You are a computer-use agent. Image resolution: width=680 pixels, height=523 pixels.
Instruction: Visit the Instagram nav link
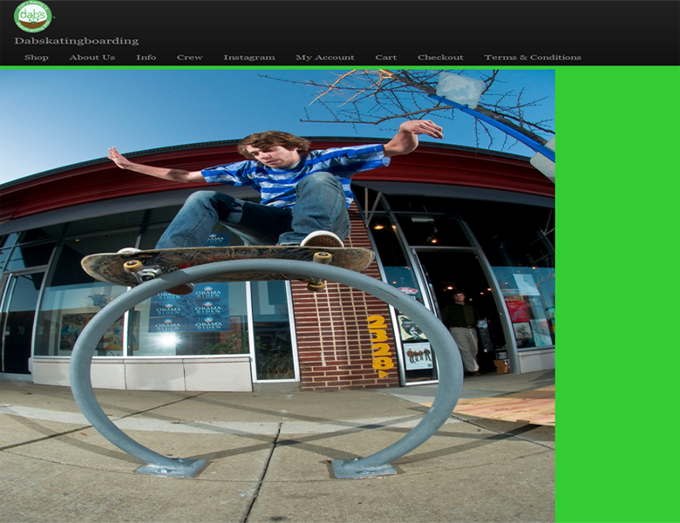[x=248, y=58]
